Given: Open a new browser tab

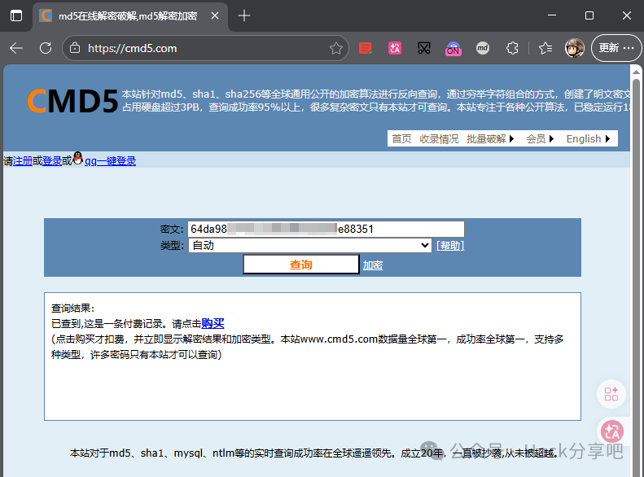Looking at the screenshot, I should pyautogui.click(x=244, y=16).
